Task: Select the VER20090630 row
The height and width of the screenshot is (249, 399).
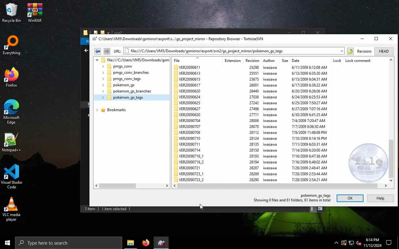Action: pyautogui.click(x=281, y=115)
